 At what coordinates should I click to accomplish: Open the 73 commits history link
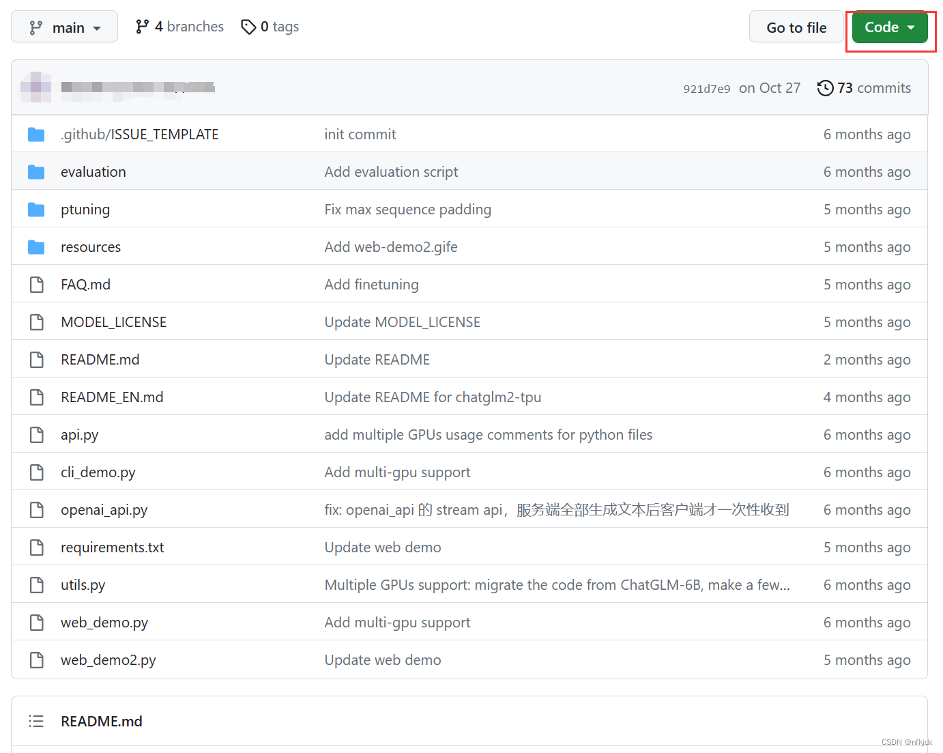(864, 88)
